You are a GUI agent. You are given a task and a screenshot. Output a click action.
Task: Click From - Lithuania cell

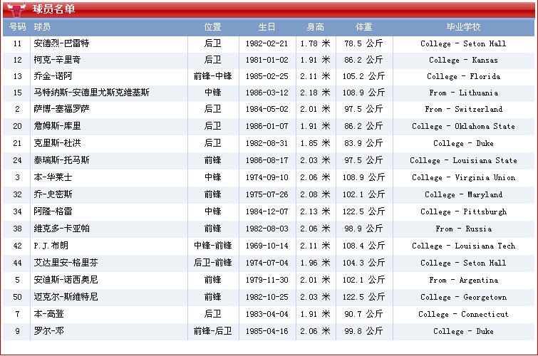point(464,93)
